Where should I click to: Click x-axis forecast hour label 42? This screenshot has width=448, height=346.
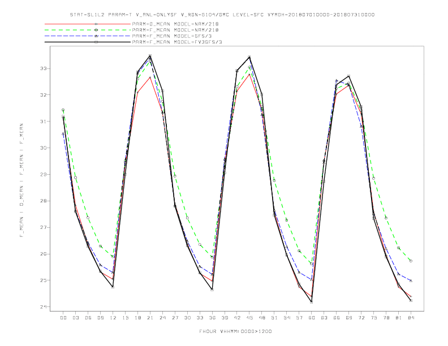pos(237,318)
